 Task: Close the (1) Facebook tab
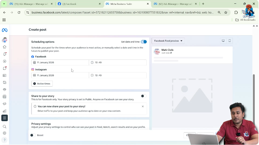click(x=100, y=4)
